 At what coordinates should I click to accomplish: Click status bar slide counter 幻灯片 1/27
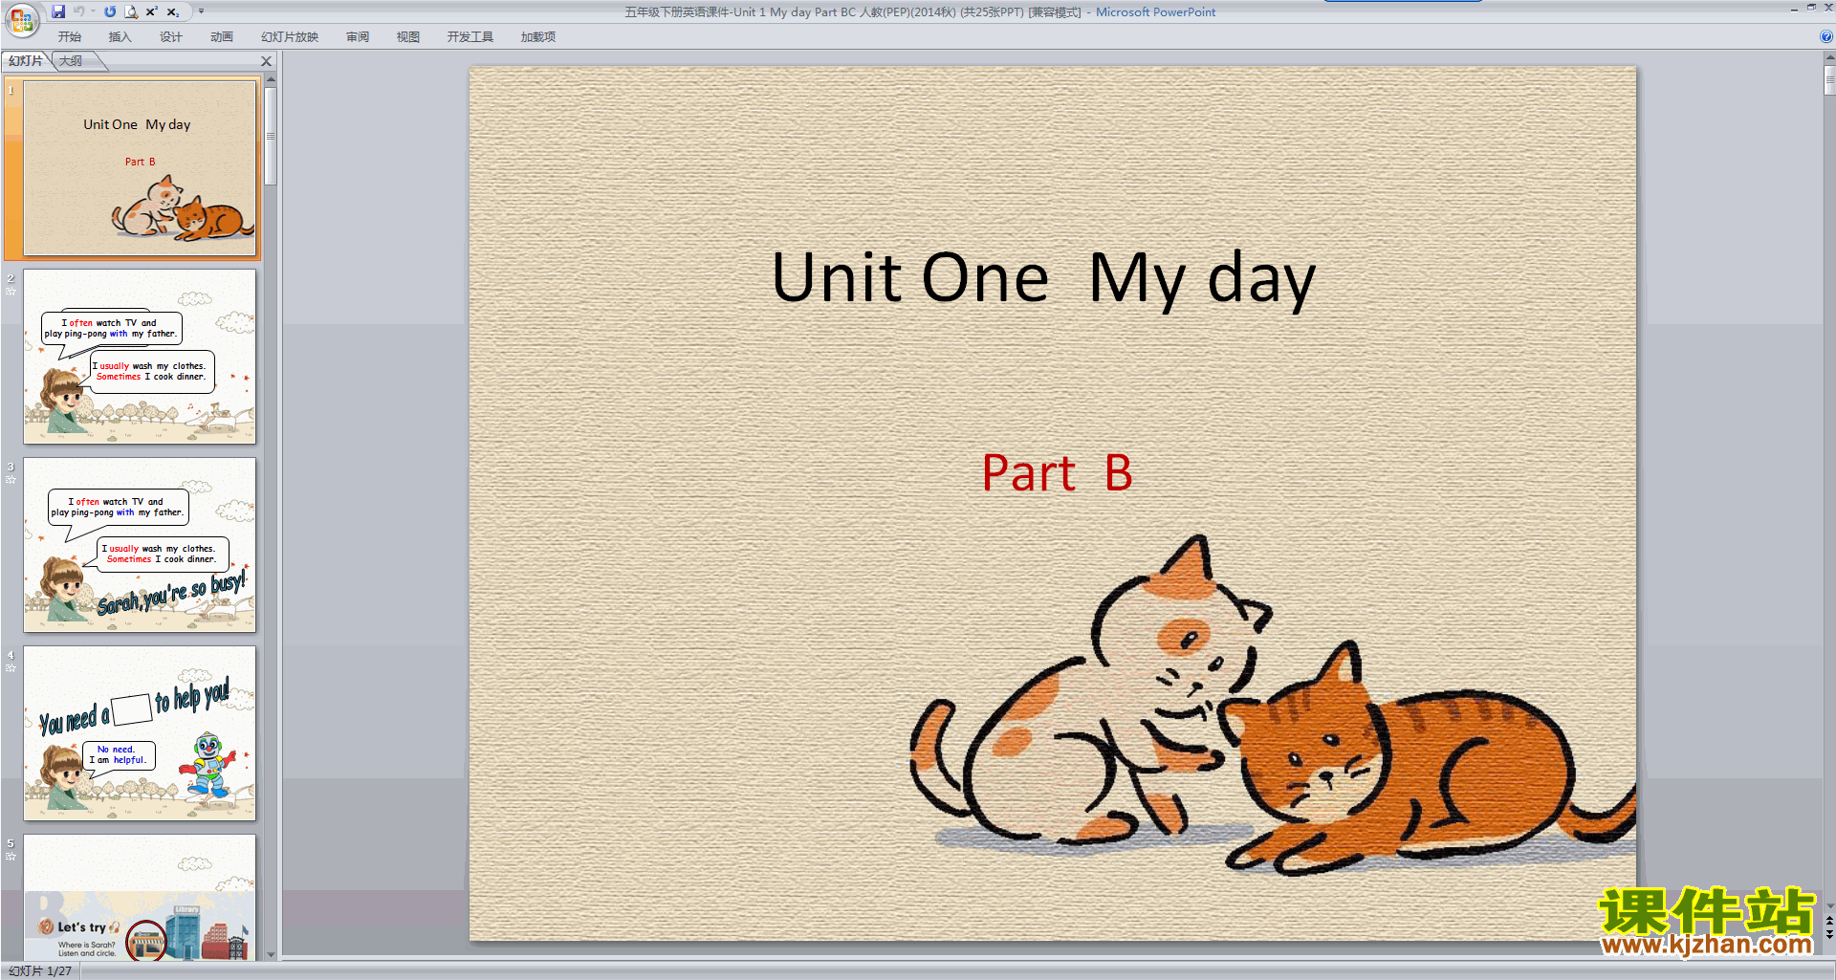[x=40, y=970]
